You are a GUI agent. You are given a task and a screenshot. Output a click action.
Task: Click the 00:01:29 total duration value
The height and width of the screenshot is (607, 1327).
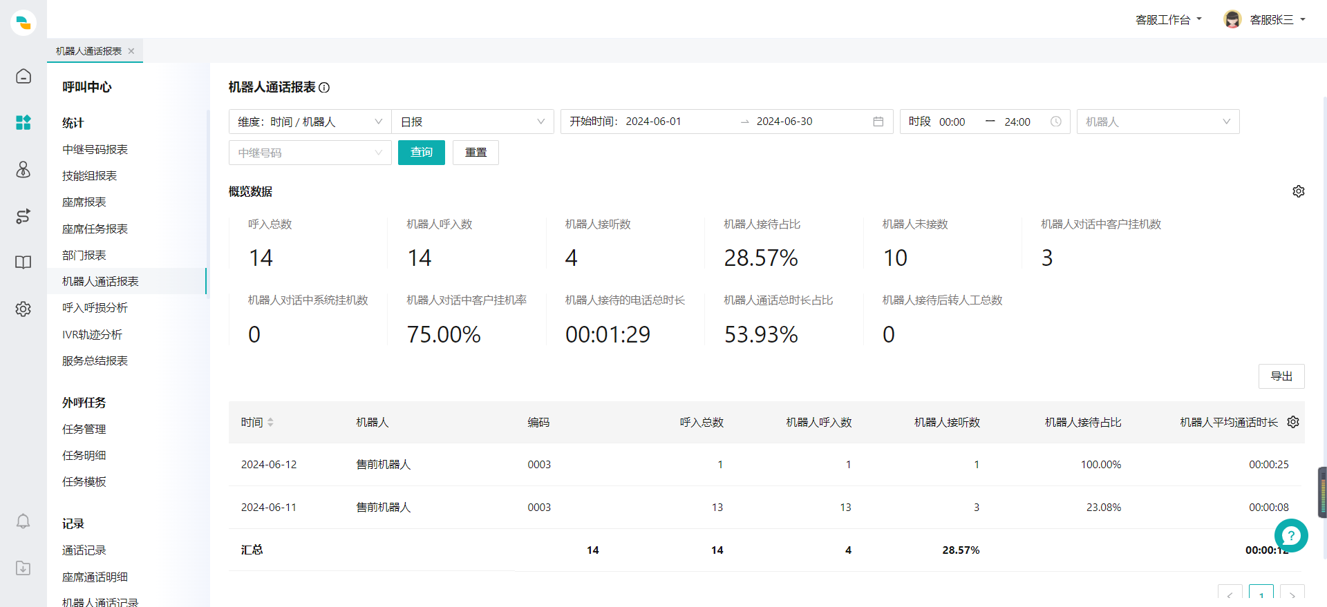pyautogui.click(x=608, y=335)
